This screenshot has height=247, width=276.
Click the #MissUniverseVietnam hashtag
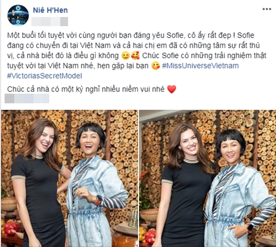click(200, 66)
